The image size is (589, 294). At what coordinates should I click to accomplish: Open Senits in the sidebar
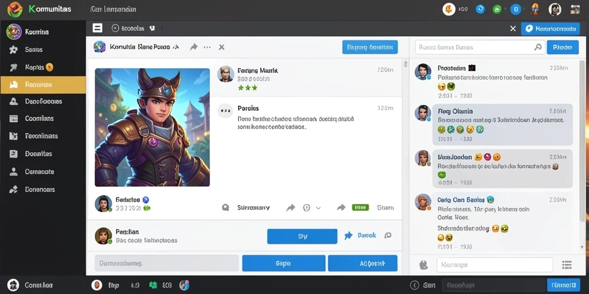(x=43, y=49)
